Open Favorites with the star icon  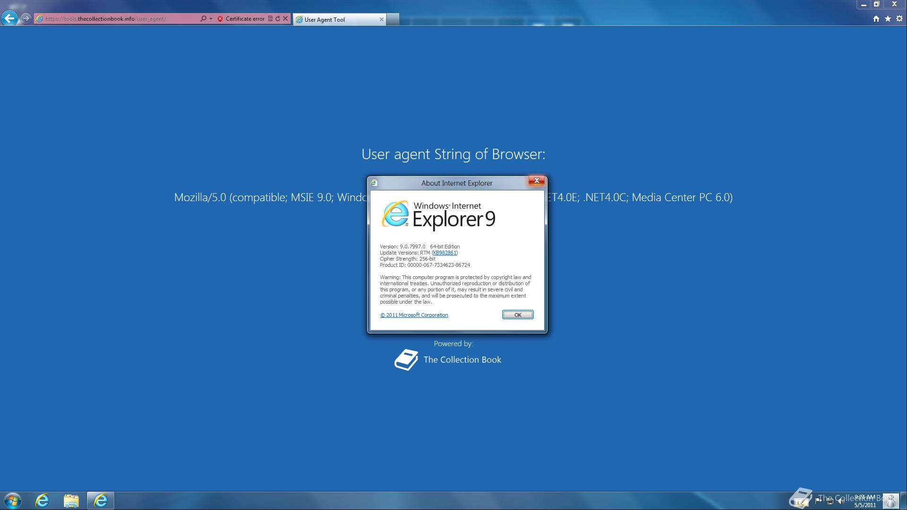click(888, 18)
